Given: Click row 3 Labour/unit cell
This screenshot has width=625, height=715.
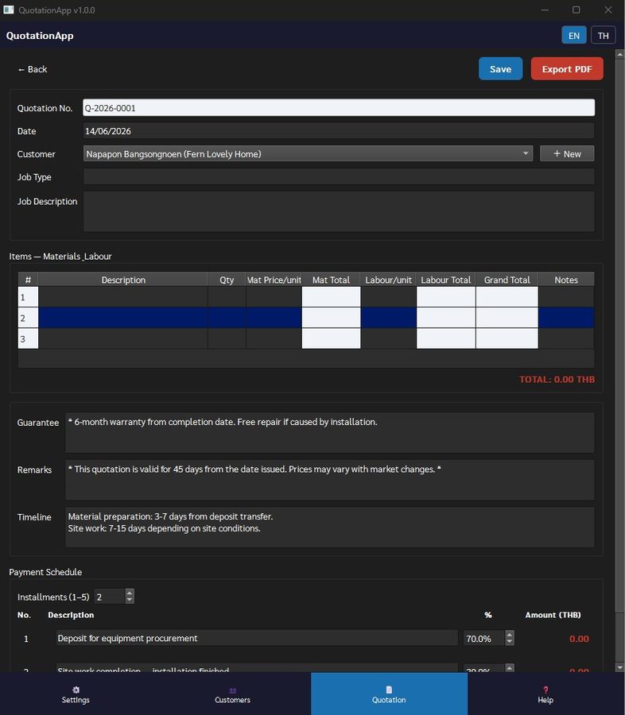Looking at the screenshot, I should tap(388, 338).
